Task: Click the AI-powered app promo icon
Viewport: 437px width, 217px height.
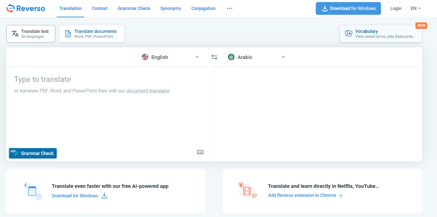Action: (32, 191)
